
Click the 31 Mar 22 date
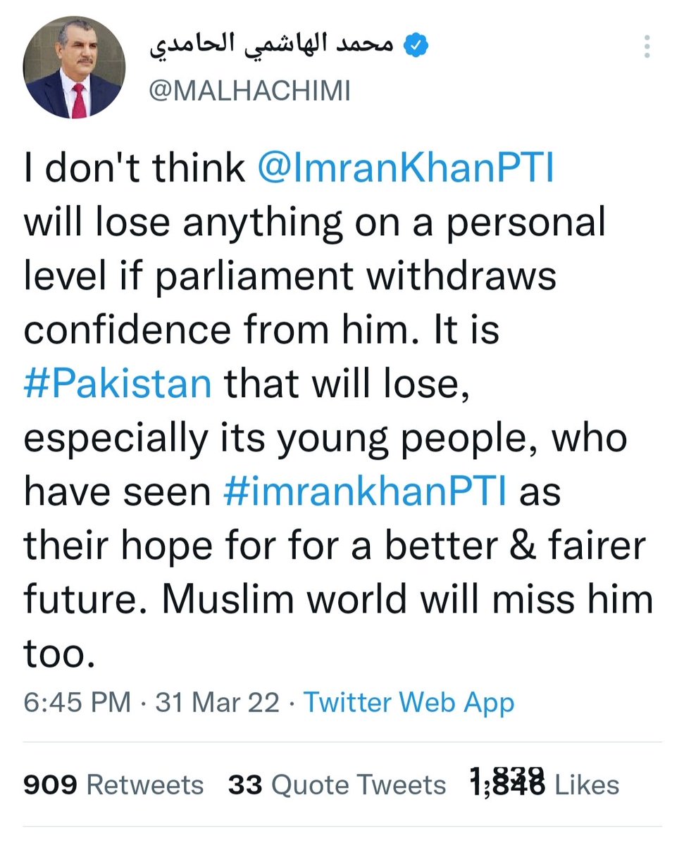point(218,702)
